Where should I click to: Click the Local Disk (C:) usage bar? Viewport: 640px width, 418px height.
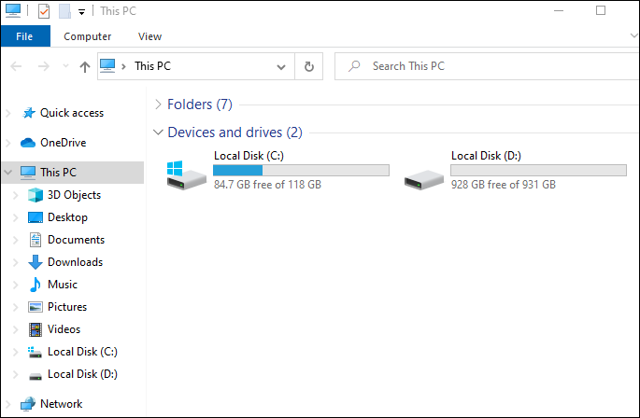[301, 170]
